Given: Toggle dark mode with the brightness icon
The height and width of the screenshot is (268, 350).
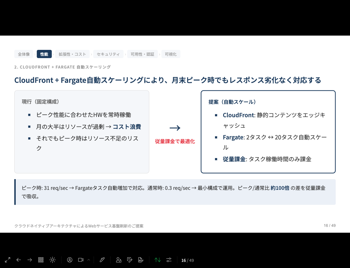Looking at the screenshot, I should tap(52, 260).
